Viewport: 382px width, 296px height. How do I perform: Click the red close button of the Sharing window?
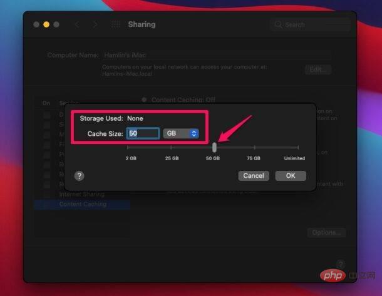36,24
